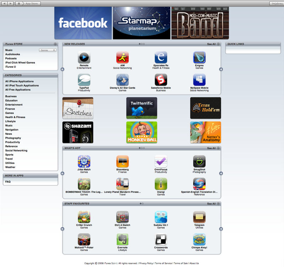Open Spanish-English Translation Dictionary icon
The width and height of the screenshot is (284, 267).
coord(199,184)
